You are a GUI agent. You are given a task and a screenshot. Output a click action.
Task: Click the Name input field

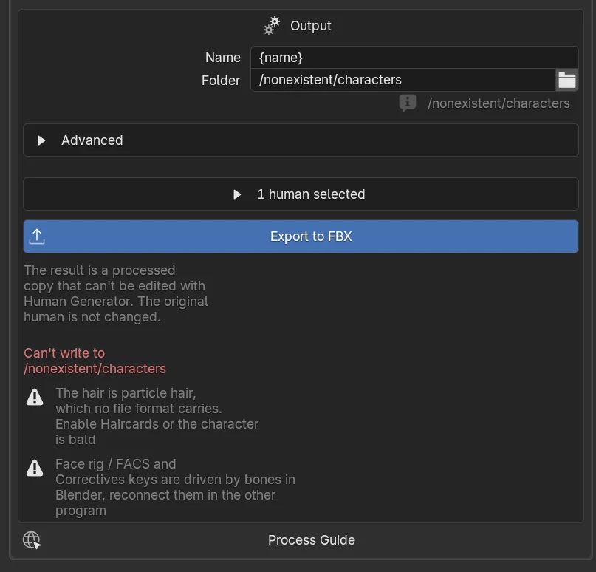414,58
